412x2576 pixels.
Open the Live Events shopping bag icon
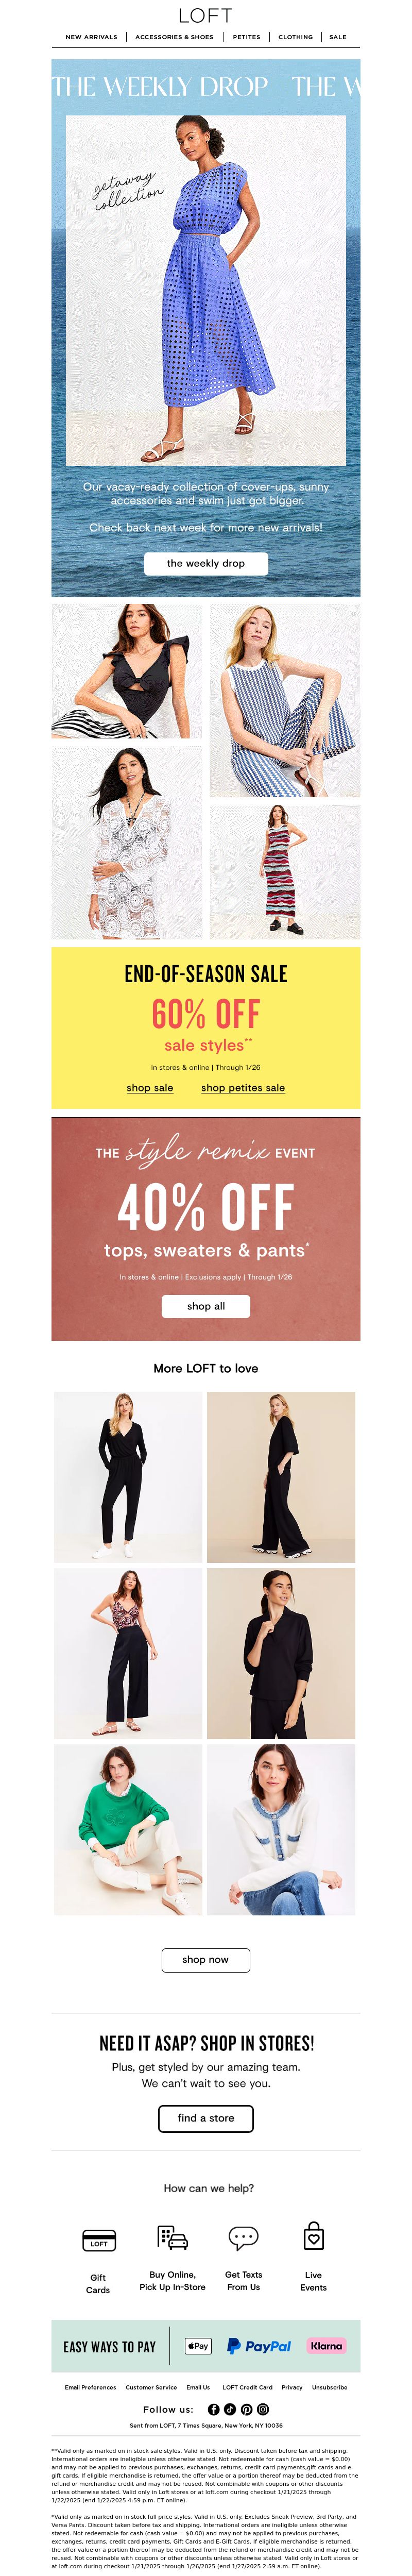313,2236
